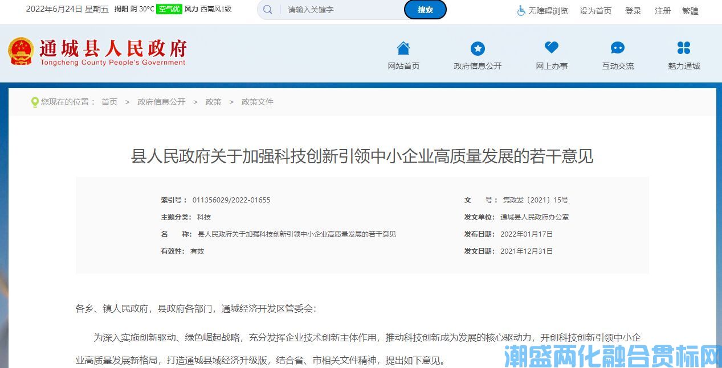Click the star icon for 政府信息公开
The height and width of the screenshot is (368, 722).
coord(478,48)
